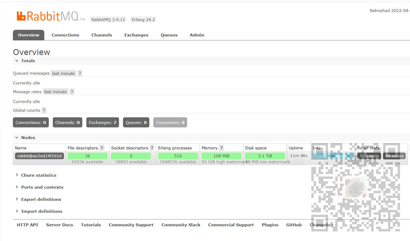Open help for Global counts
410x241 pixels.
pos(44,110)
